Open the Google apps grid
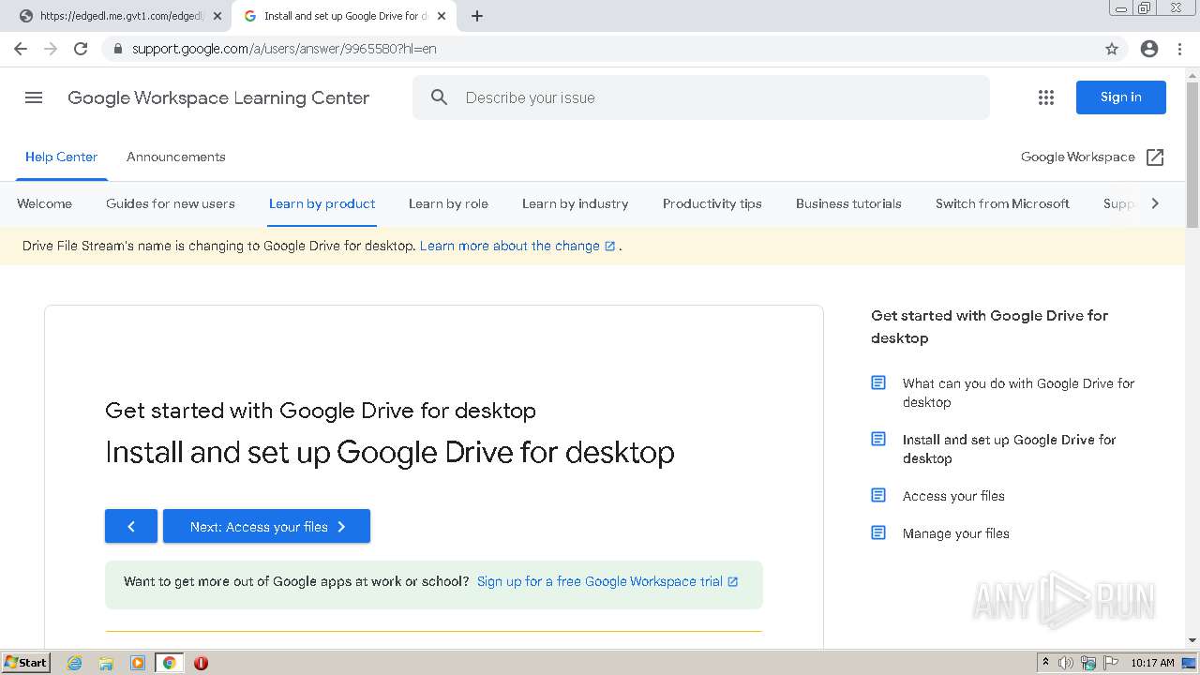 point(1046,97)
